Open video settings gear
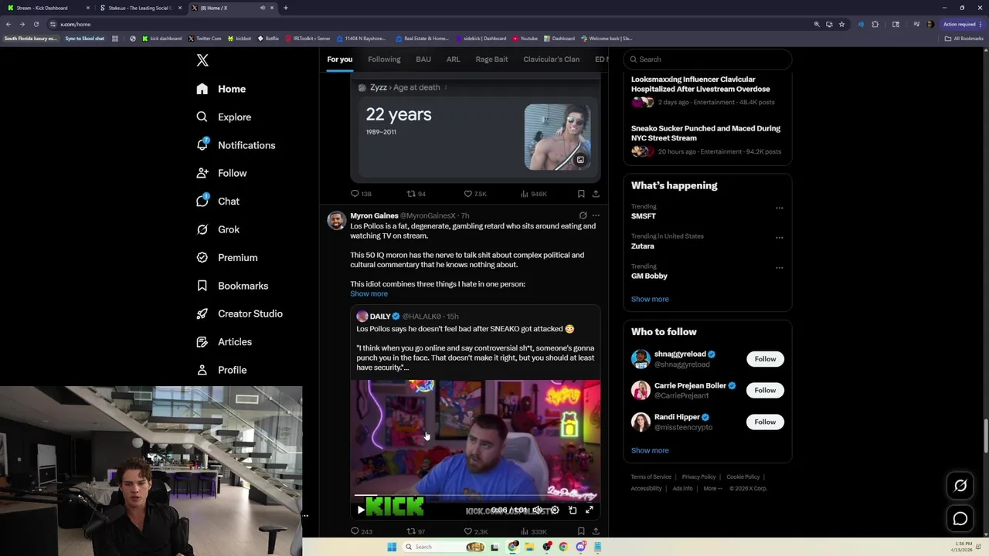This screenshot has height=556, width=989. point(555,510)
